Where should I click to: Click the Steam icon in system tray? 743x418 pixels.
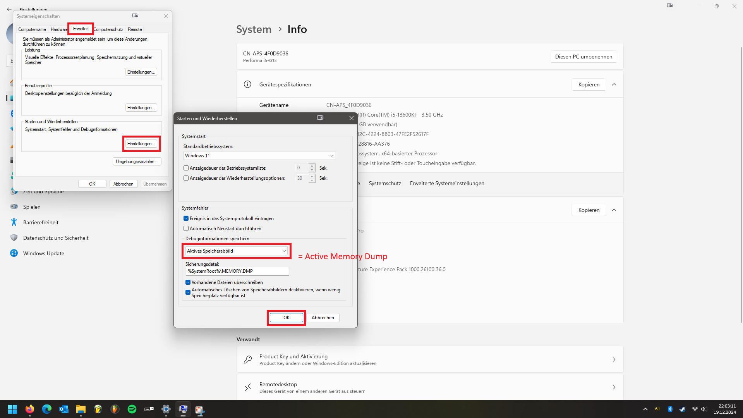point(682,409)
